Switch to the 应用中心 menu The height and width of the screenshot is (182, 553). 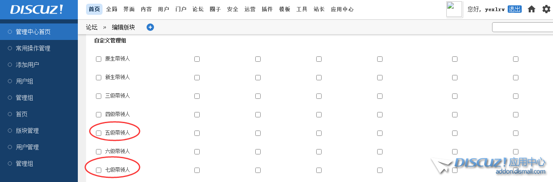coord(342,9)
